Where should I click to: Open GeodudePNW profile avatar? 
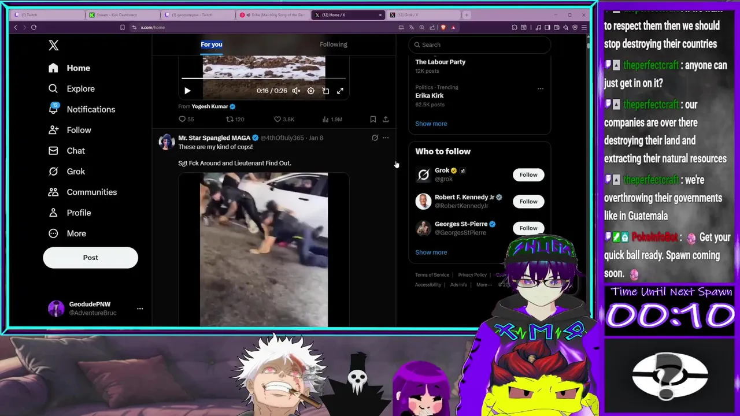56,309
